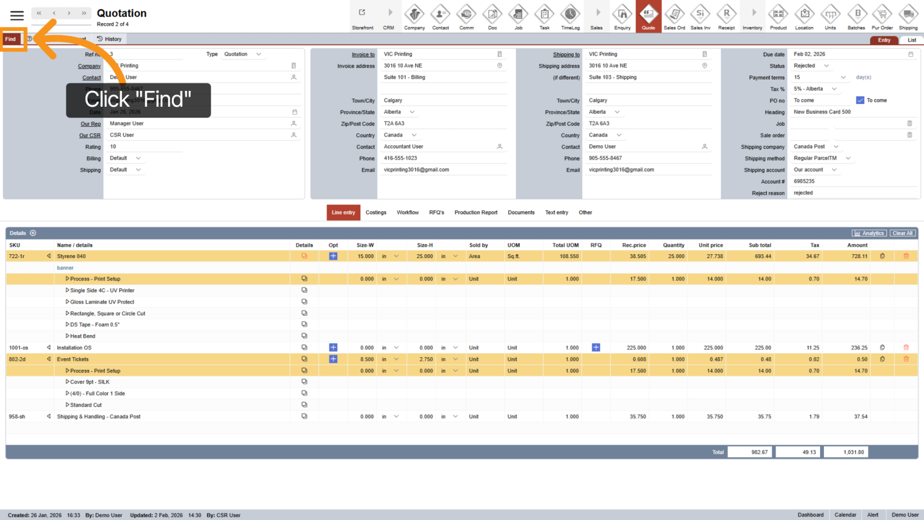Click the hamburger menu icon
924x520 pixels.
(x=17, y=15)
